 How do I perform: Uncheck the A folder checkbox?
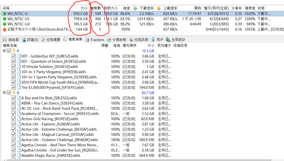9,93
